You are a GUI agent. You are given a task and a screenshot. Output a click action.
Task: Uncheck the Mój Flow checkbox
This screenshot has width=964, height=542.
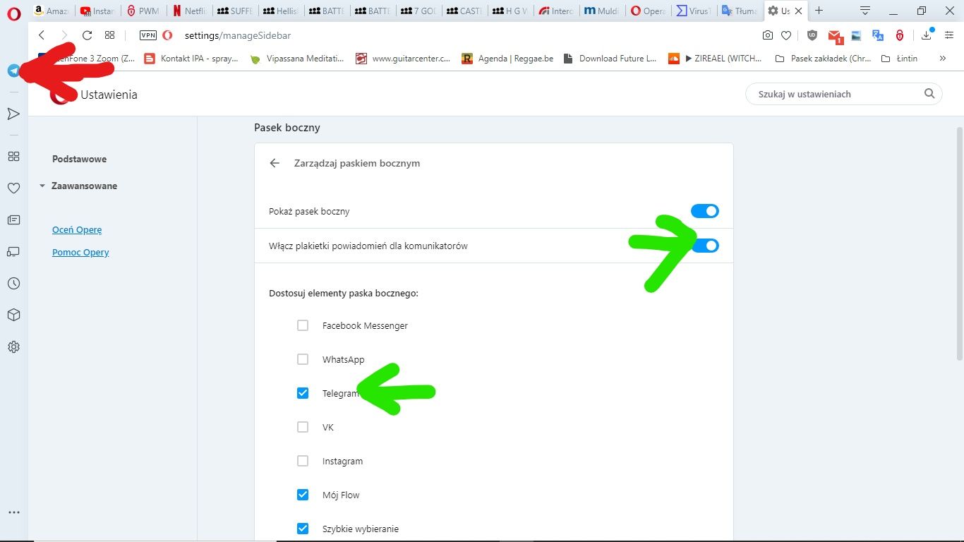303,495
